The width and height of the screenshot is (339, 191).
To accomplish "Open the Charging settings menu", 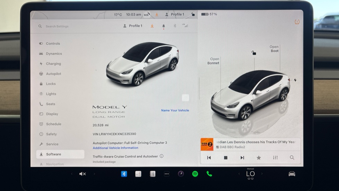I will (50, 64).
